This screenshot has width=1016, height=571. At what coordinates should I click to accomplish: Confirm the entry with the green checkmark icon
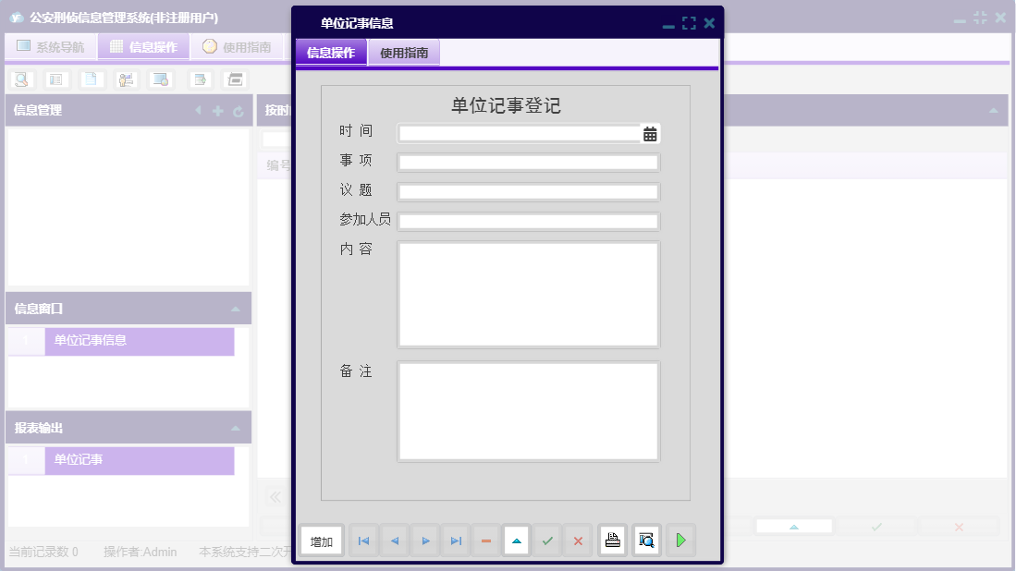click(547, 541)
